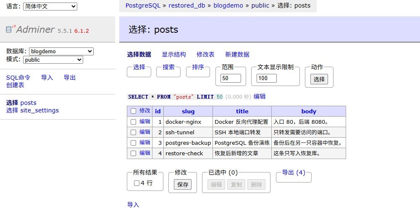This screenshot has height=214, width=420.
Task: Click the 范围 input field showing 50
Action: click(x=231, y=78)
